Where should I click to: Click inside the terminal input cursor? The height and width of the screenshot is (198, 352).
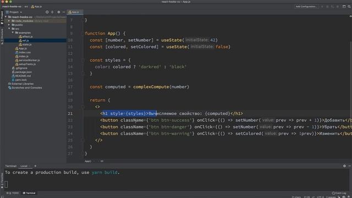[x=6, y=184]
